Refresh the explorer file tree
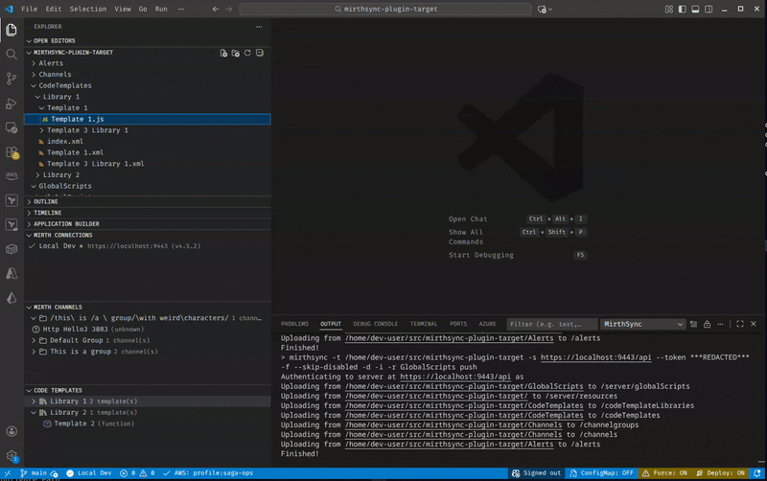Viewport: 767px width, 481px height. tap(247, 53)
